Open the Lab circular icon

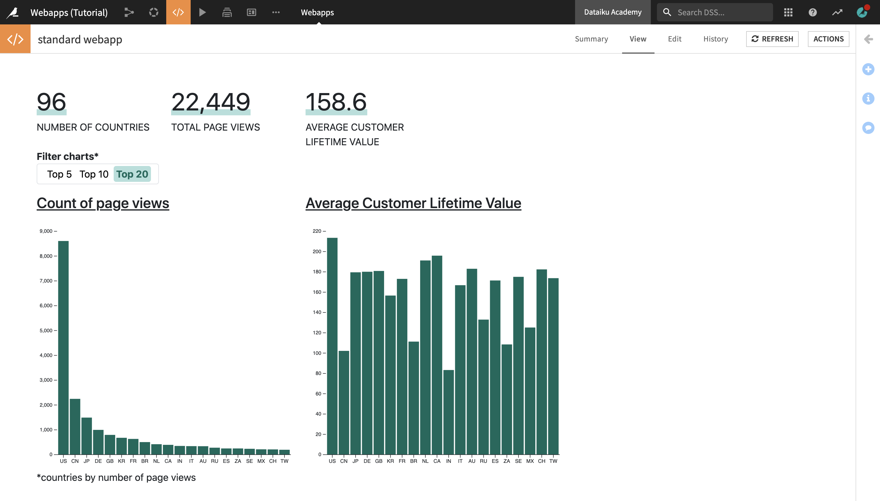point(154,13)
